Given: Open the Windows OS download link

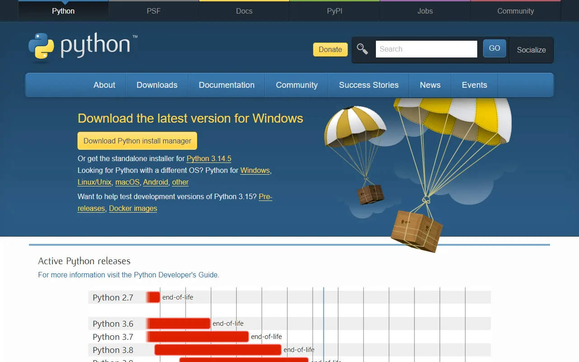Looking at the screenshot, I should pos(255,170).
